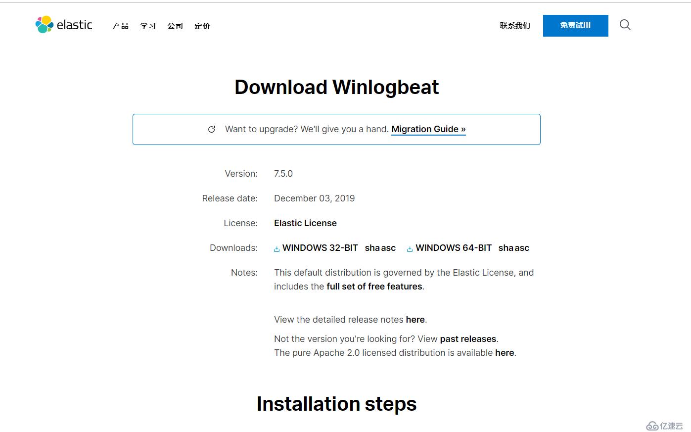Viewport: 691px width, 432px height.
Task: Open the 定价 menu item
Action: 202,26
